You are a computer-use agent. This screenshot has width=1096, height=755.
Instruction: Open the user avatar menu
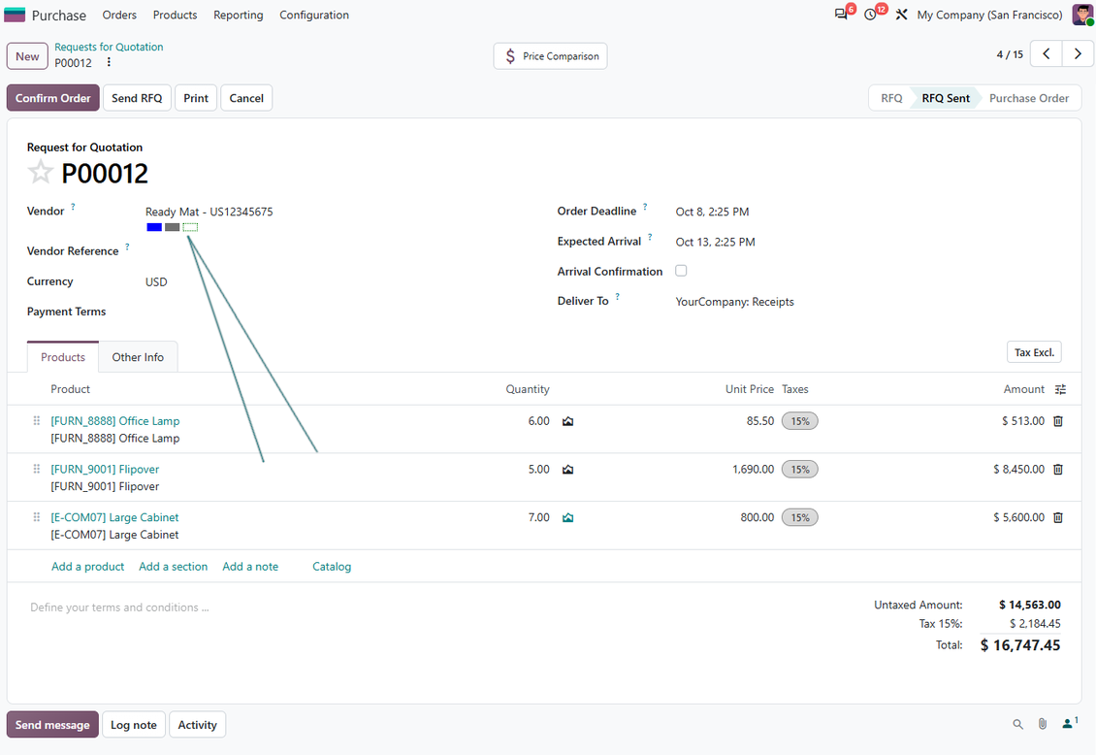(x=1082, y=15)
